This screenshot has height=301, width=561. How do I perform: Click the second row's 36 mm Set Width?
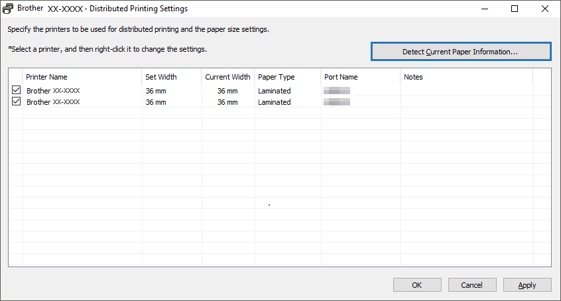tap(156, 103)
